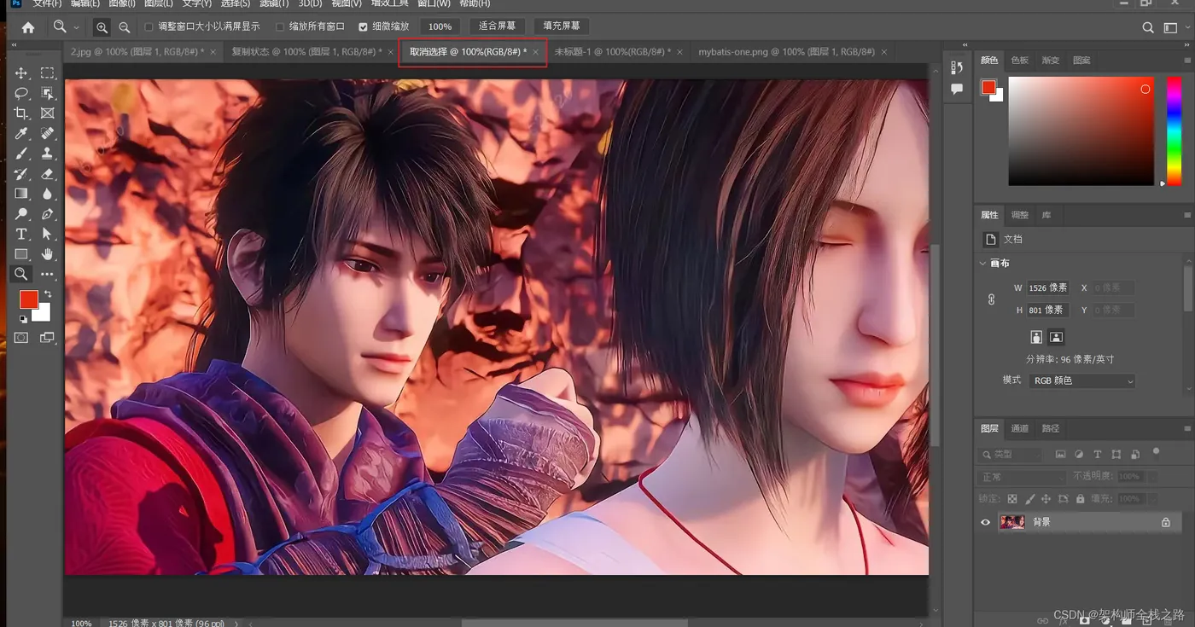Go to Home screen icon
The image size is (1195, 627).
coord(28,27)
